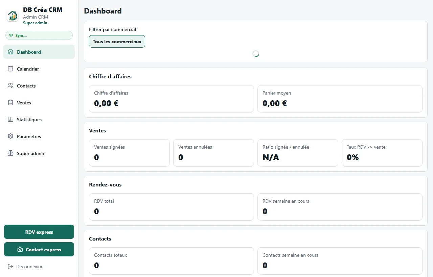Click the RDV total card
433x277 pixels.
[x=171, y=207]
